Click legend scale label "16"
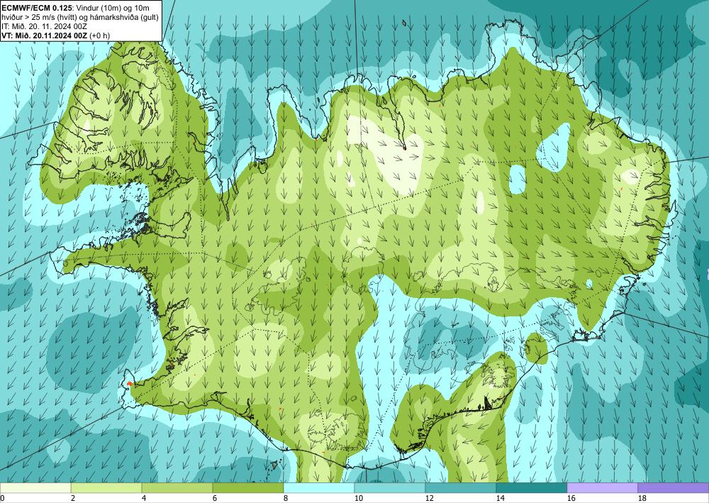709x503 pixels. [571, 498]
